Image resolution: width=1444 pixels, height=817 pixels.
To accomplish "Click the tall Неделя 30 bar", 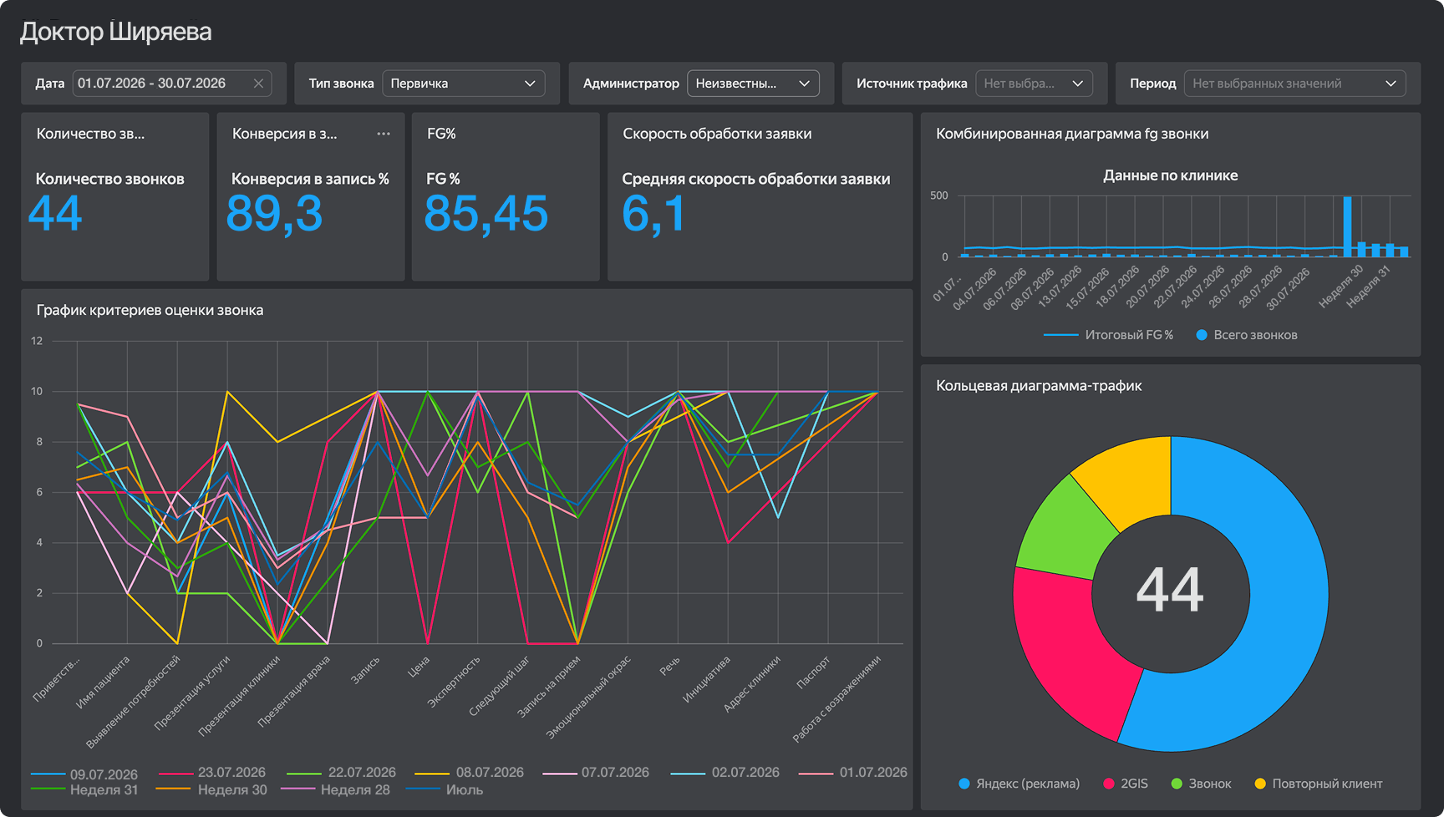I will point(1347,226).
